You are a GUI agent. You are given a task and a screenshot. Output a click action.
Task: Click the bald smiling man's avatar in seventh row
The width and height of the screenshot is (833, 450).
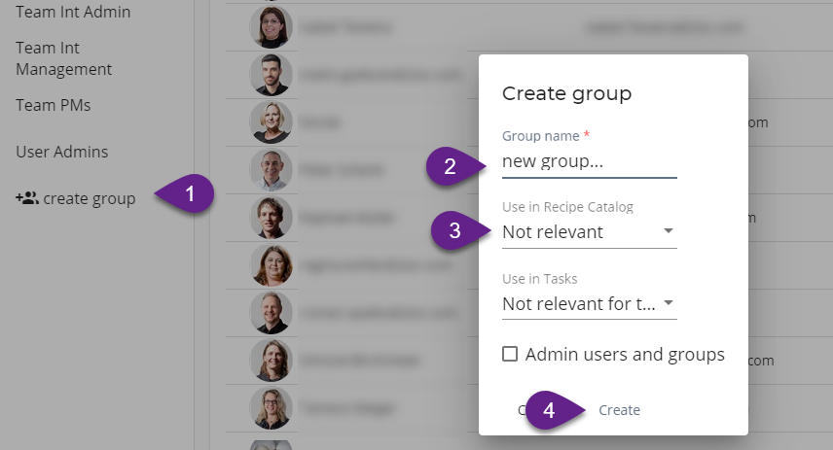tap(271, 313)
